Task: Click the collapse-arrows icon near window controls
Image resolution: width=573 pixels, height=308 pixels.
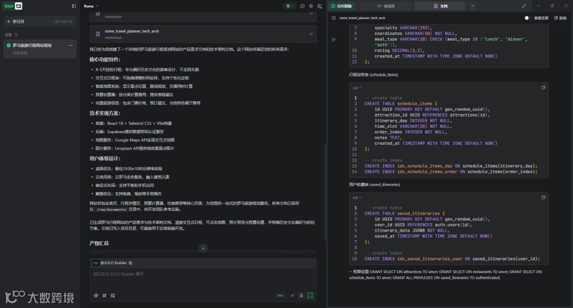Action: pos(524,6)
